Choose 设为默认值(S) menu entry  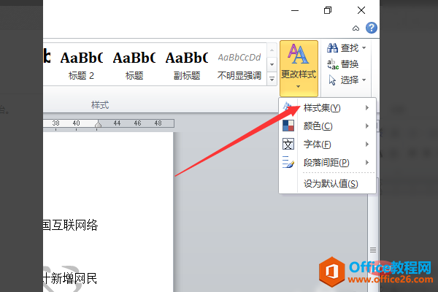[327, 183]
